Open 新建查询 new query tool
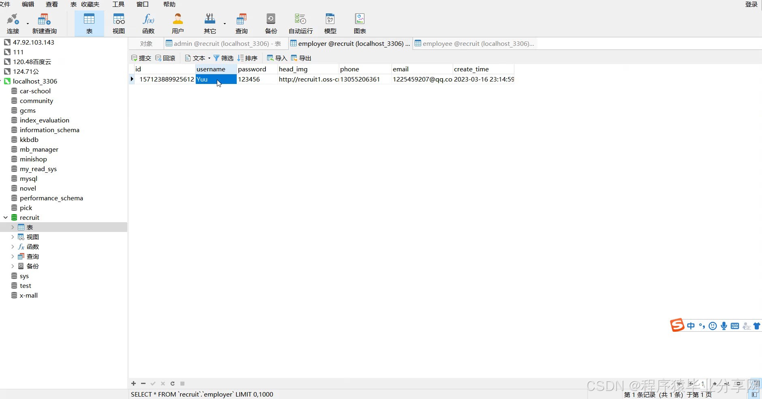The height and width of the screenshot is (399, 762). pyautogui.click(x=44, y=24)
